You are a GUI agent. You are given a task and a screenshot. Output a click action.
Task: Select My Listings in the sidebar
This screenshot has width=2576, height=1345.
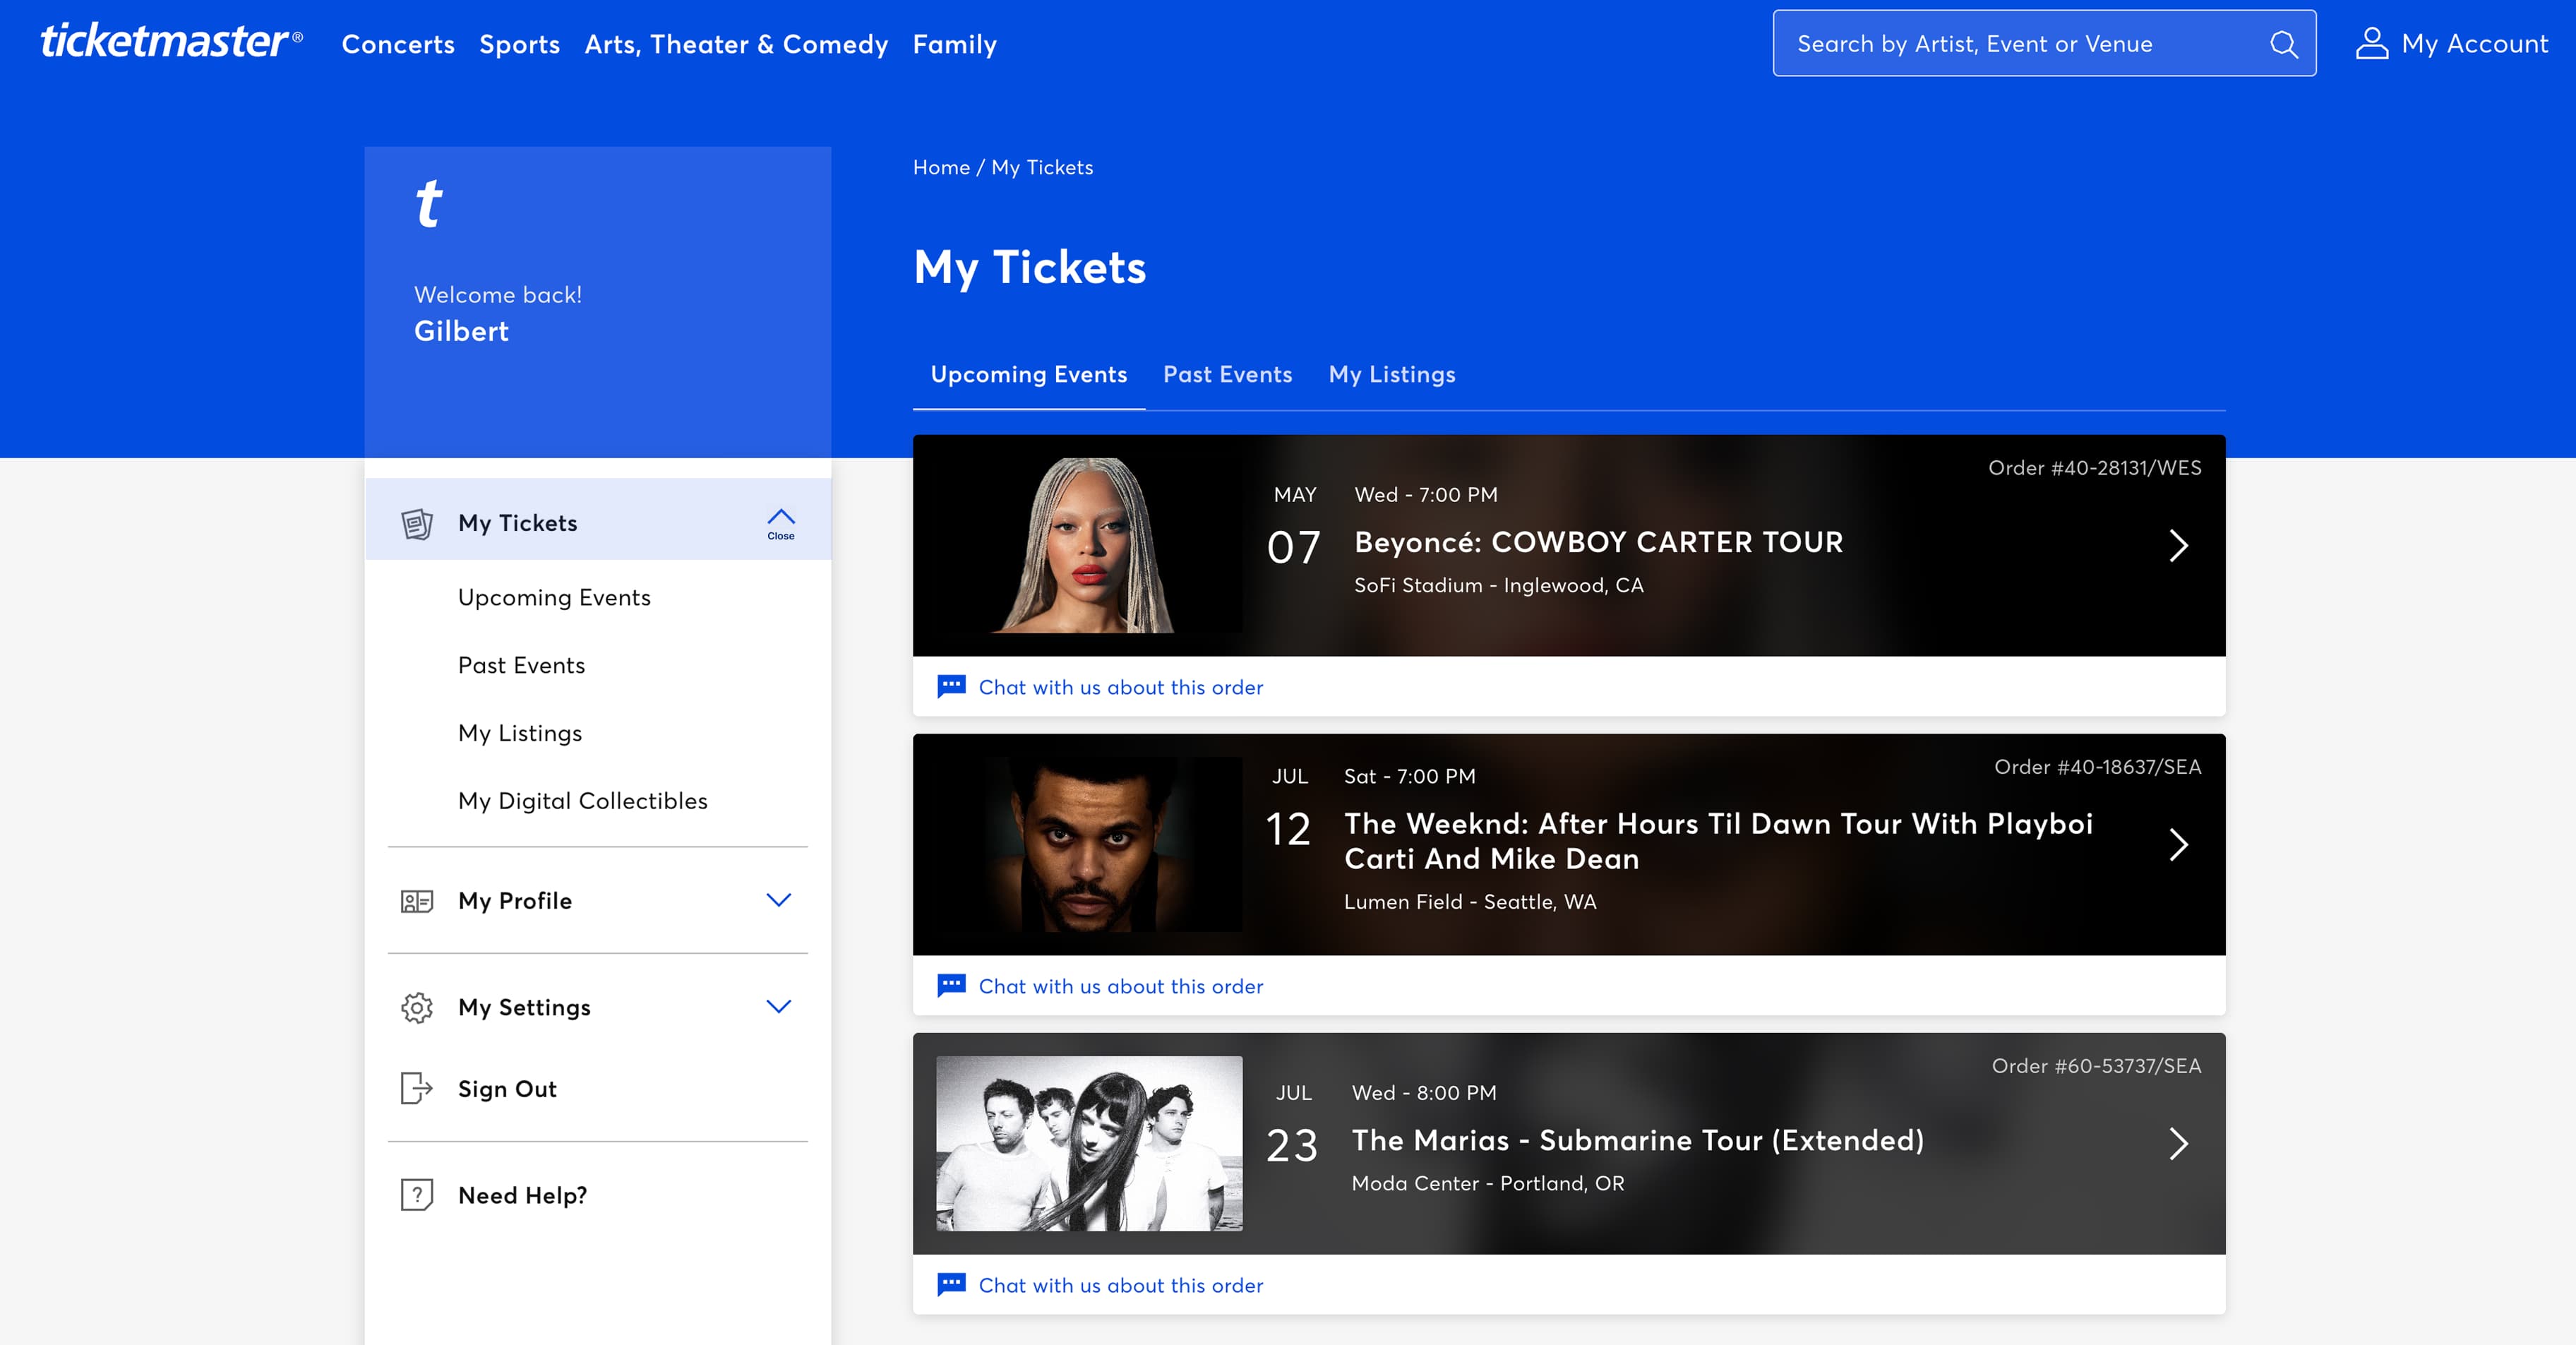coord(520,734)
